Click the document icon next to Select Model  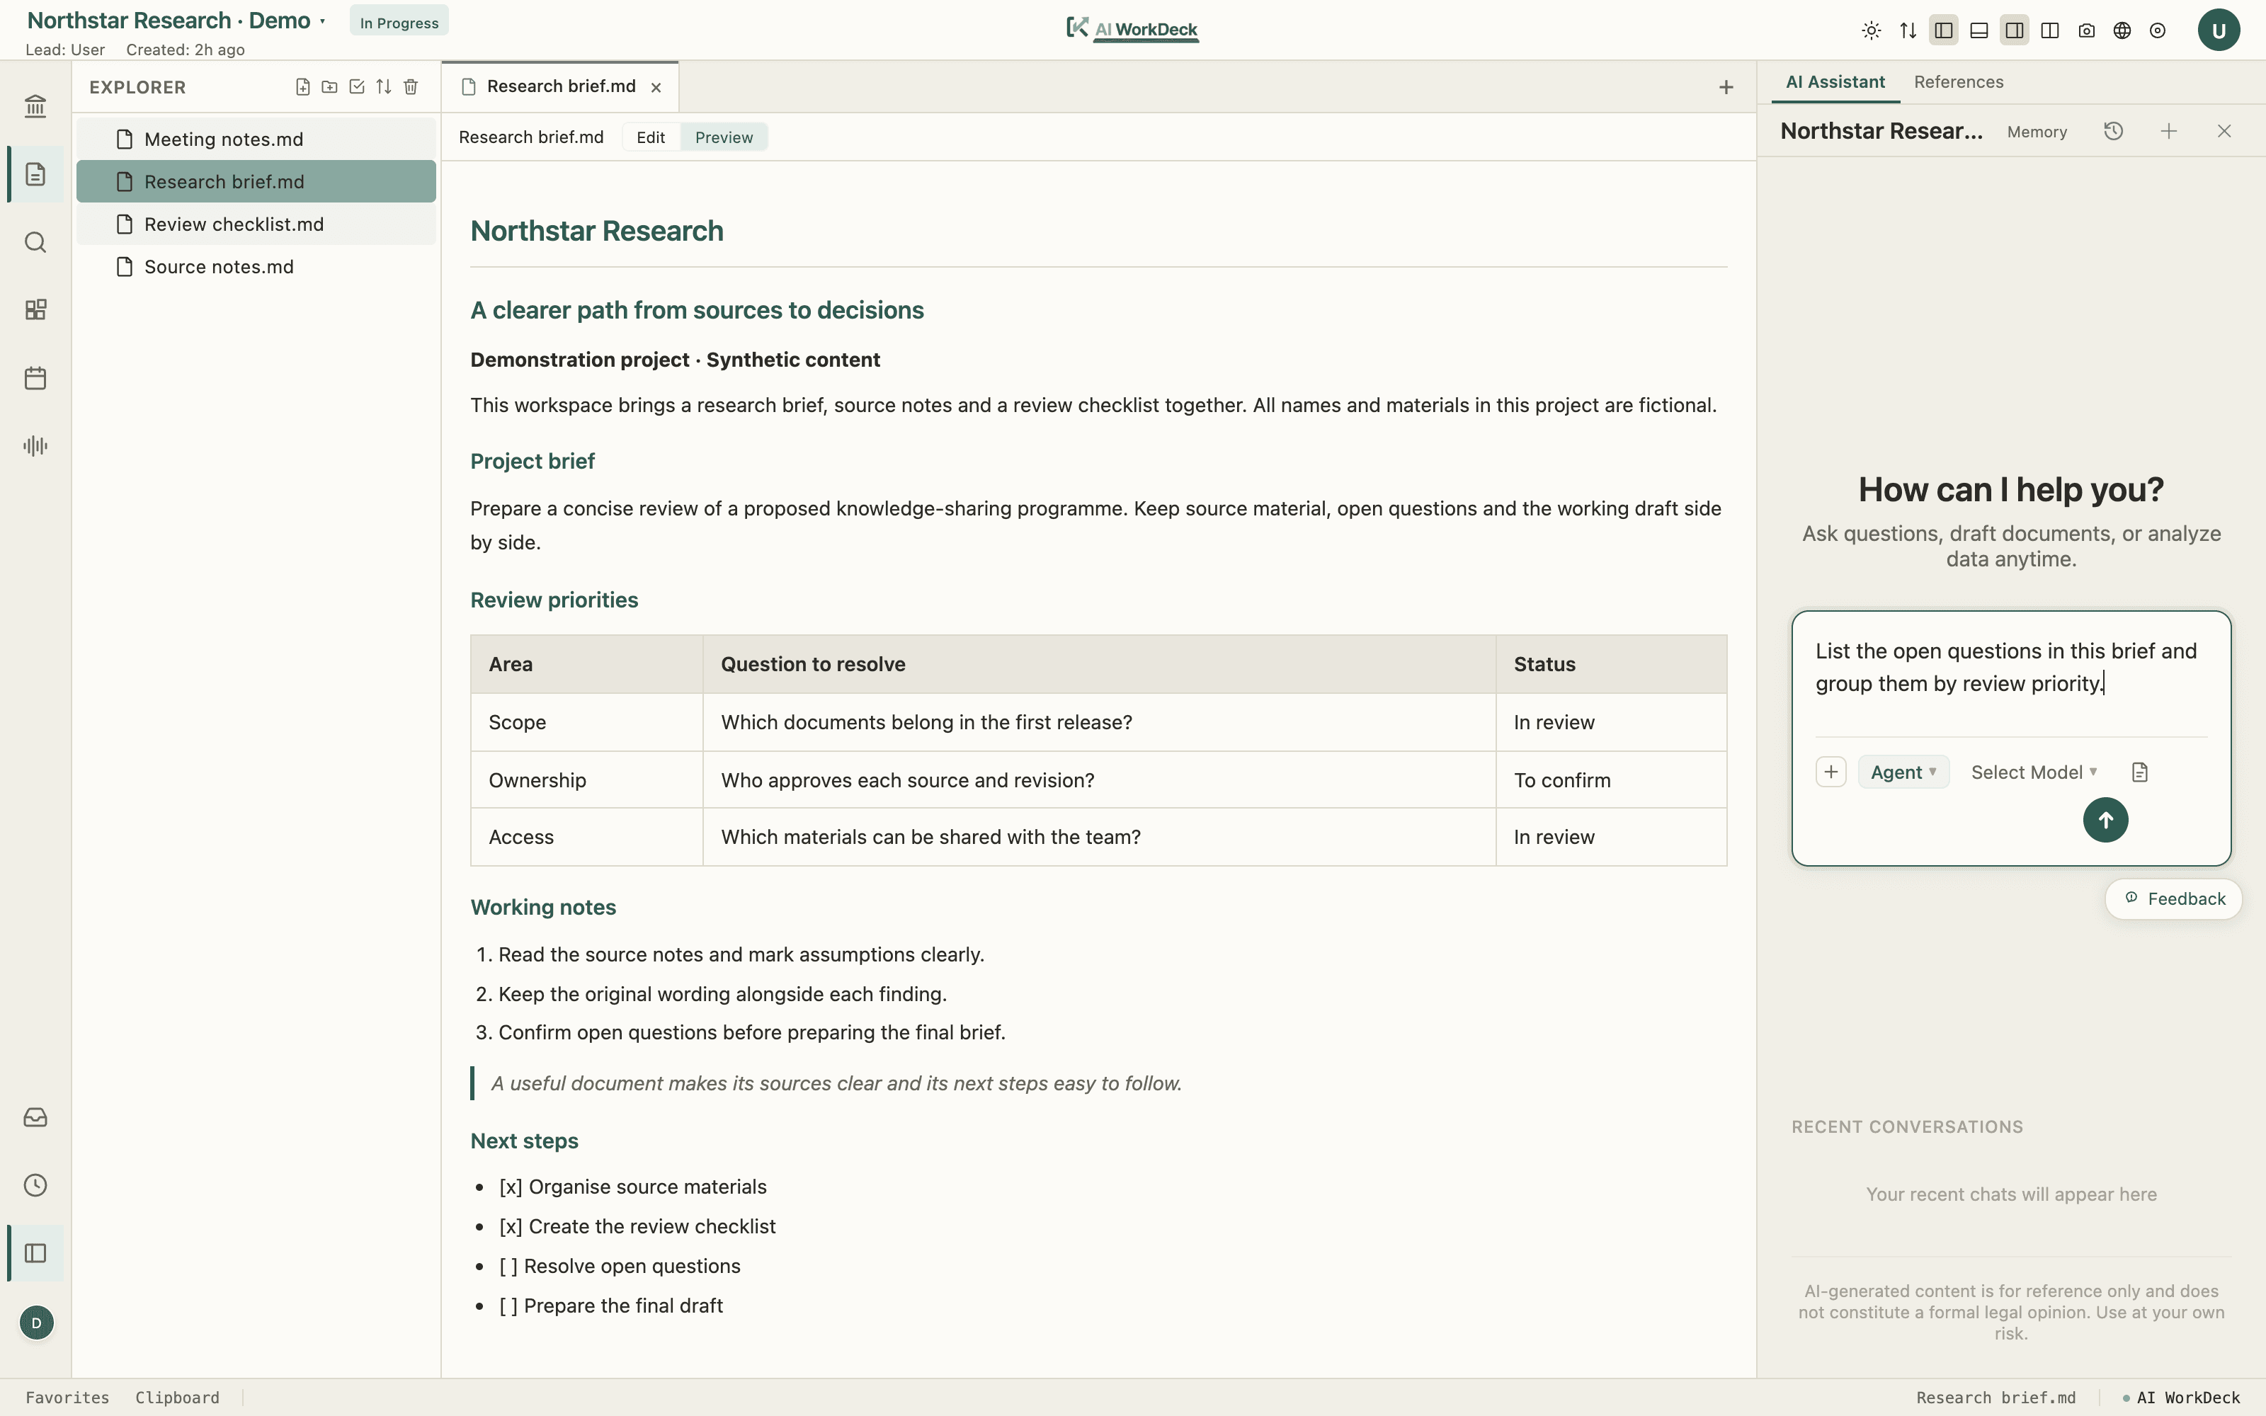[x=2139, y=772]
